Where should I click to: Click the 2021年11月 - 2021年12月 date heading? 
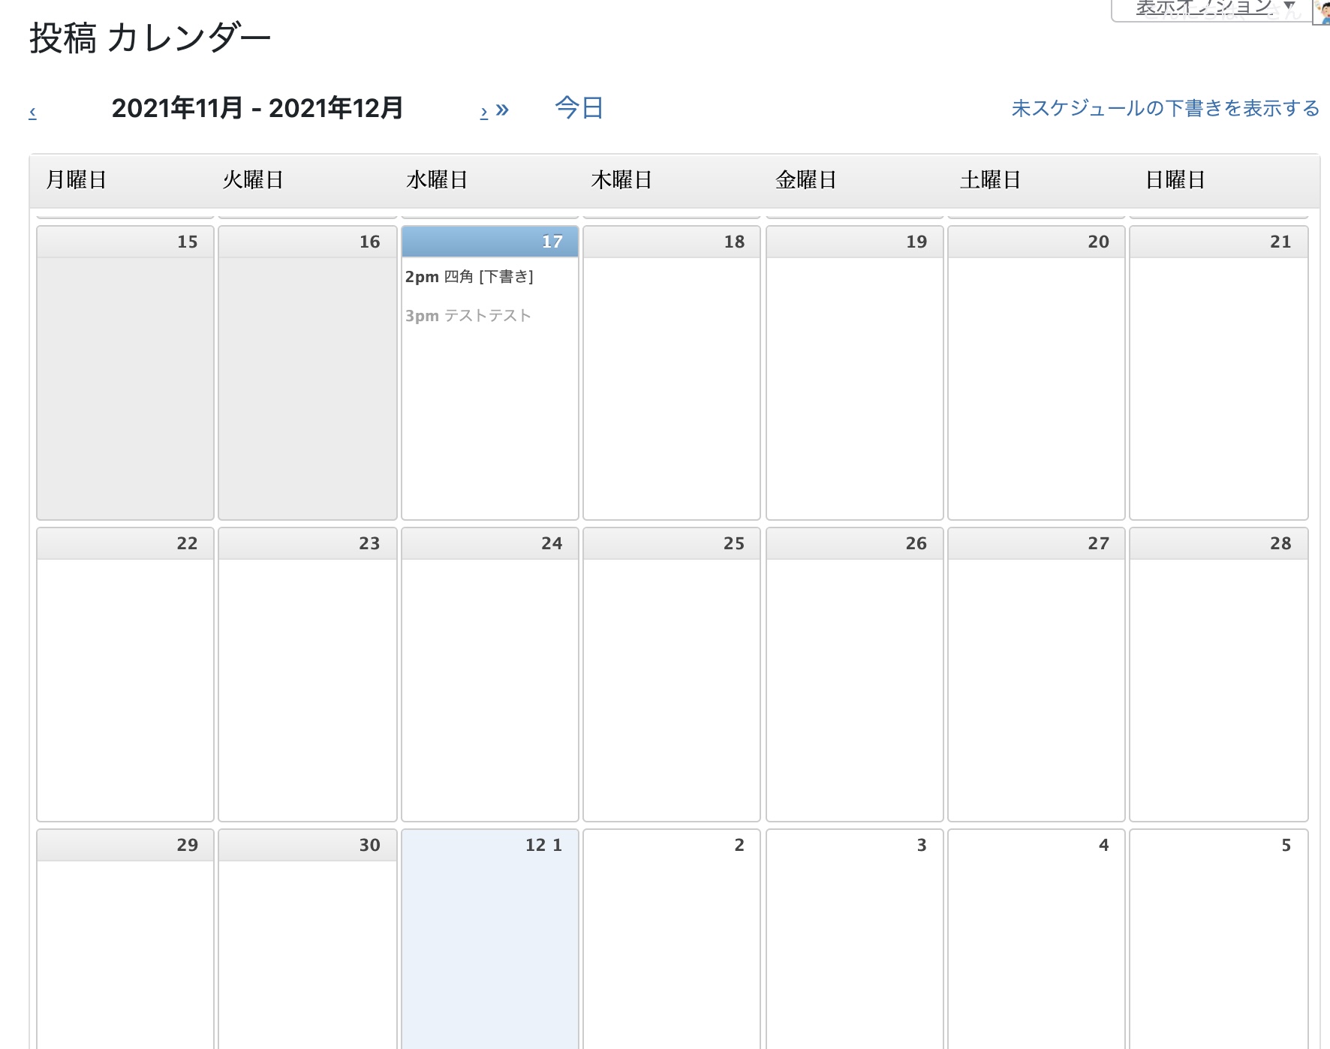(257, 108)
